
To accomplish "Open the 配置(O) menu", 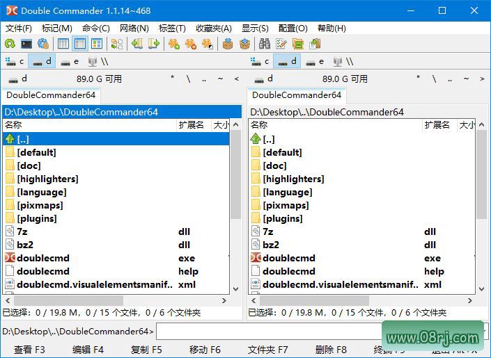I will coord(293,29).
